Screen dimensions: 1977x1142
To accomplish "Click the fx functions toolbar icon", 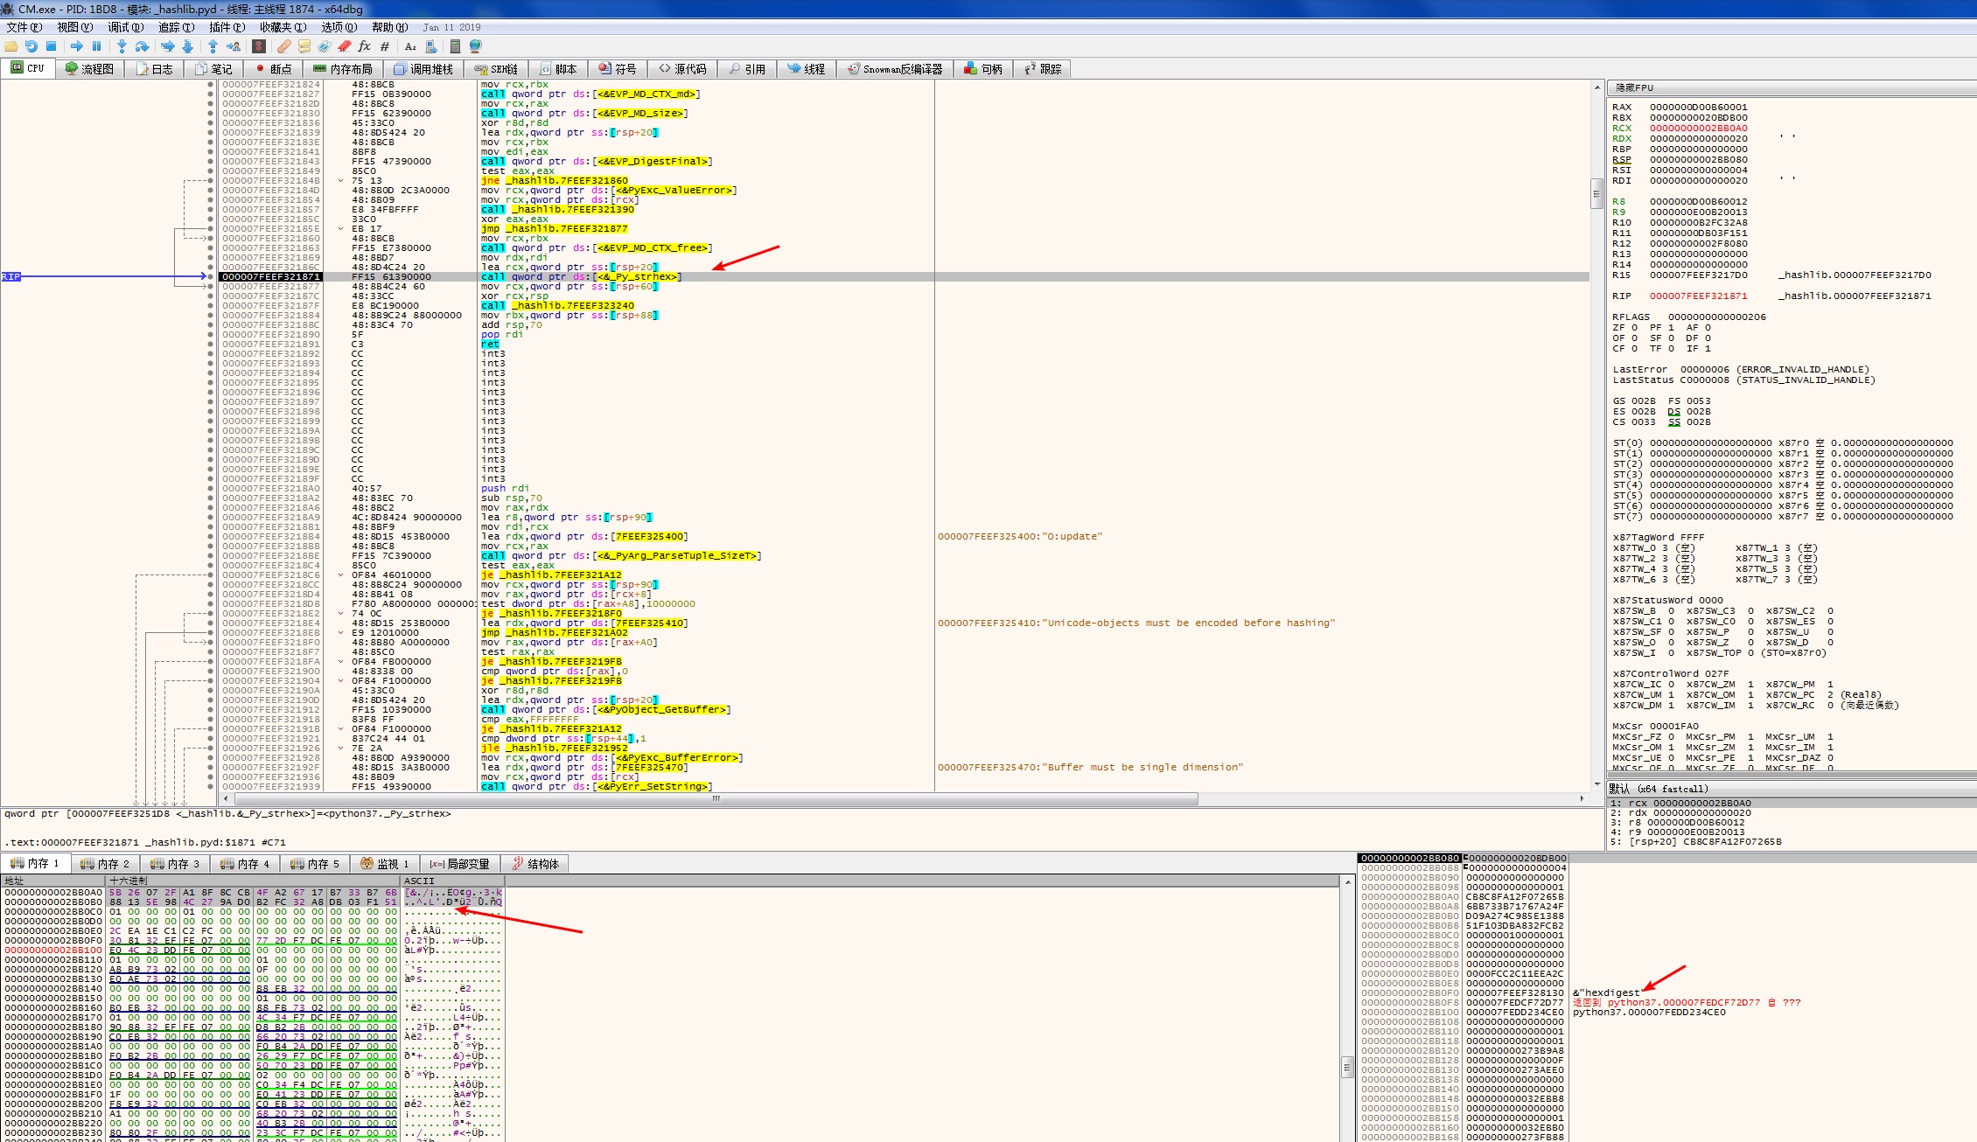I will click(x=365, y=46).
